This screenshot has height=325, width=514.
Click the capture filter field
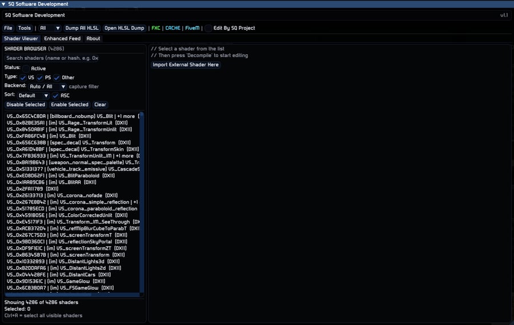click(x=83, y=87)
